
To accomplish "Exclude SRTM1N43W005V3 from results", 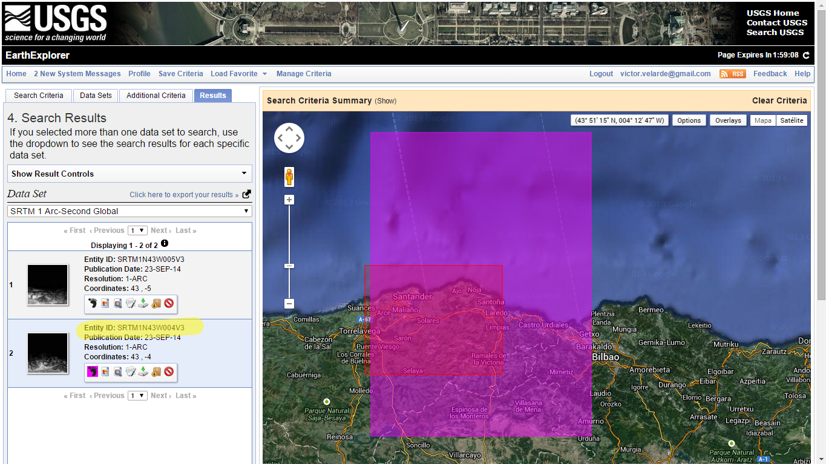I will pyautogui.click(x=169, y=303).
